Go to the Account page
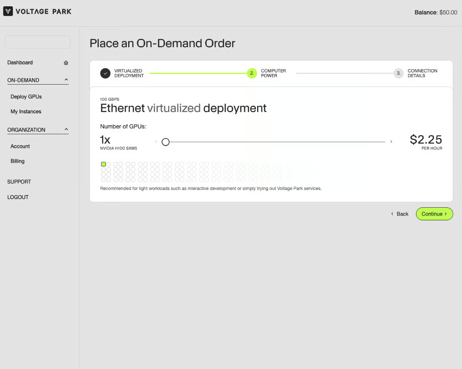 pyautogui.click(x=20, y=146)
